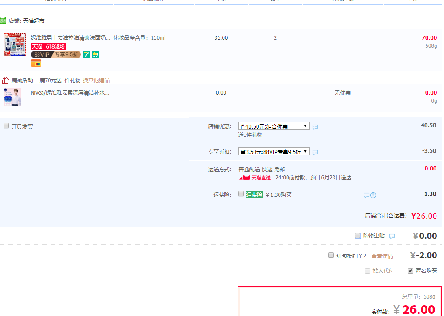Screen dimensions: 444x316
Task: Open the Nivea gift product thumbnail
Action: [13, 97]
